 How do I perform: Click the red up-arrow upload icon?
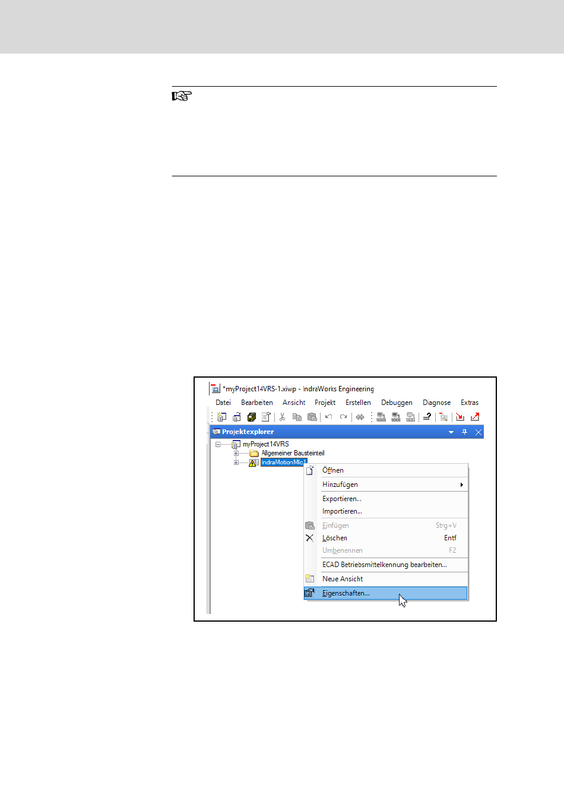pos(475,417)
